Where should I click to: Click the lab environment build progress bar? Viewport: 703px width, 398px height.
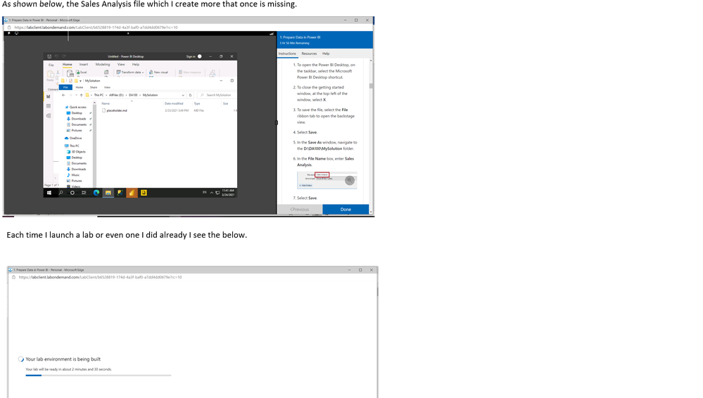pyautogui.click(x=99, y=375)
